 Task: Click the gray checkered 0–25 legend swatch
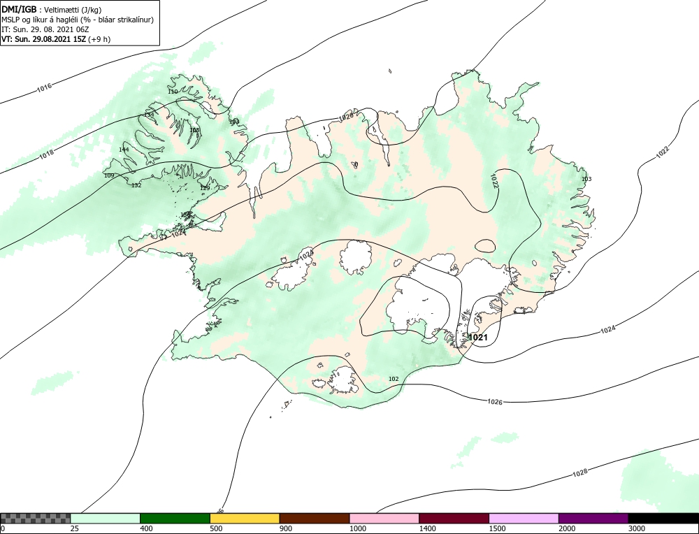[x=35, y=518]
